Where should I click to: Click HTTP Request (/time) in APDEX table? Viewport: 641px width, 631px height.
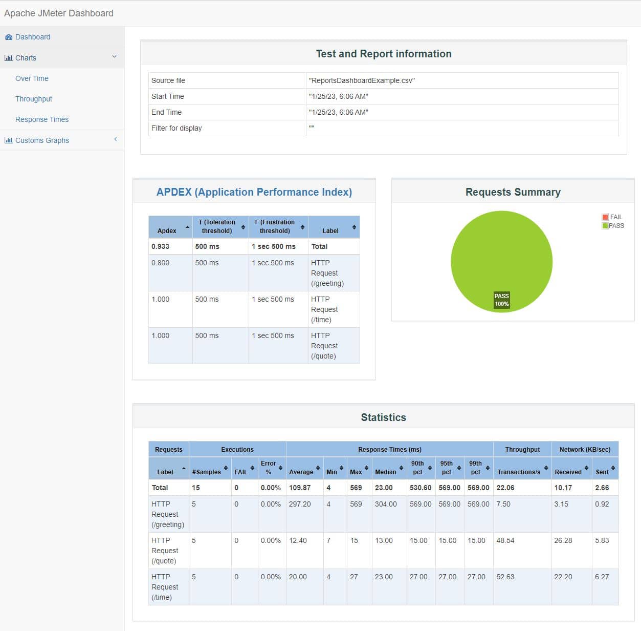tap(324, 309)
